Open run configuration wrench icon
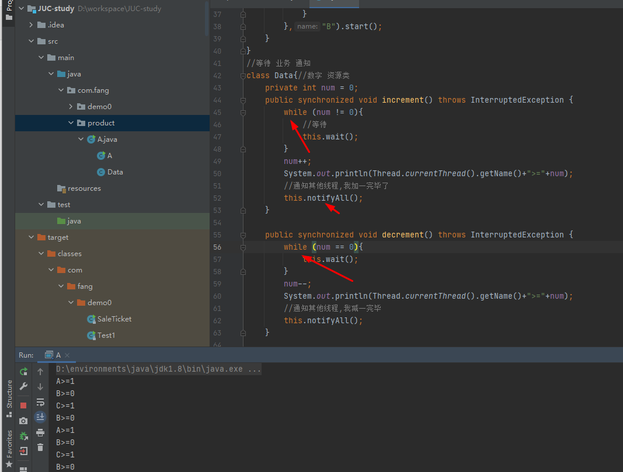Screen dimensions: 623x472 [x=23, y=386]
